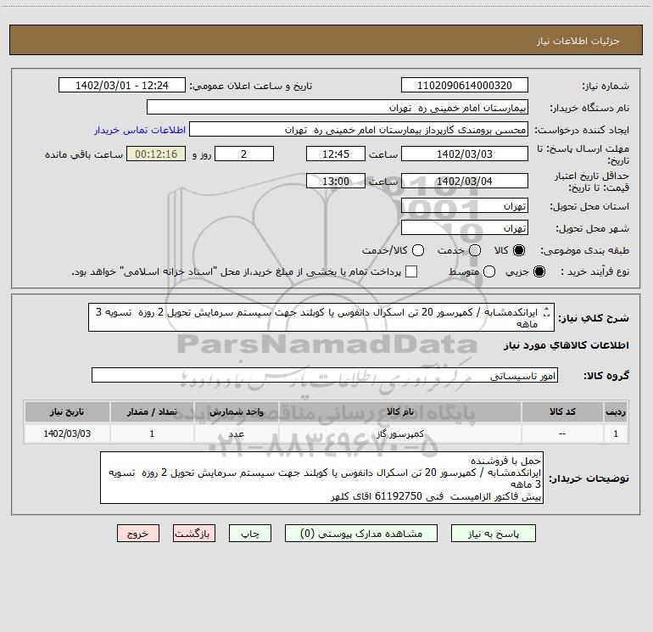Click the چاپ print button
Image resolution: width=653 pixels, height=632 pixels.
[x=250, y=534]
